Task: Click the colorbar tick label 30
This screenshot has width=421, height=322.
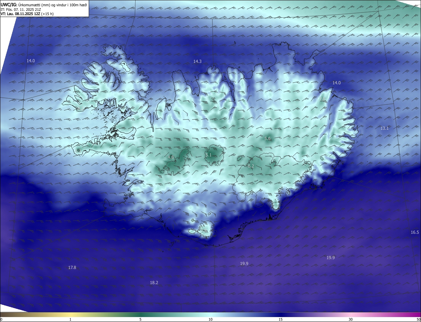Action: tap(351, 319)
